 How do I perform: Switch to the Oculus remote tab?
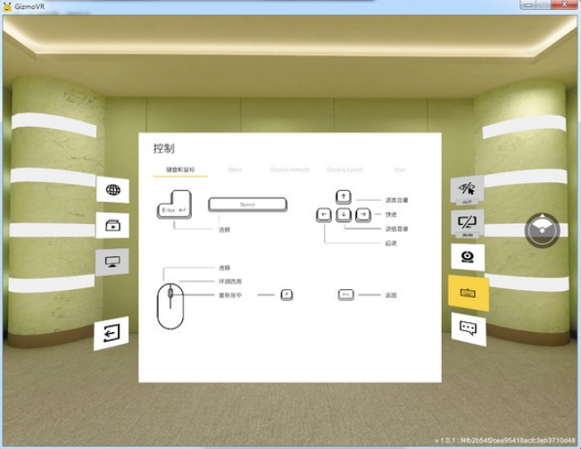[x=289, y=170]
